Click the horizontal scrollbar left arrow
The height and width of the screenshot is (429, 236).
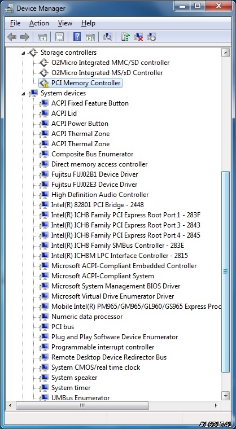point(11,405)
